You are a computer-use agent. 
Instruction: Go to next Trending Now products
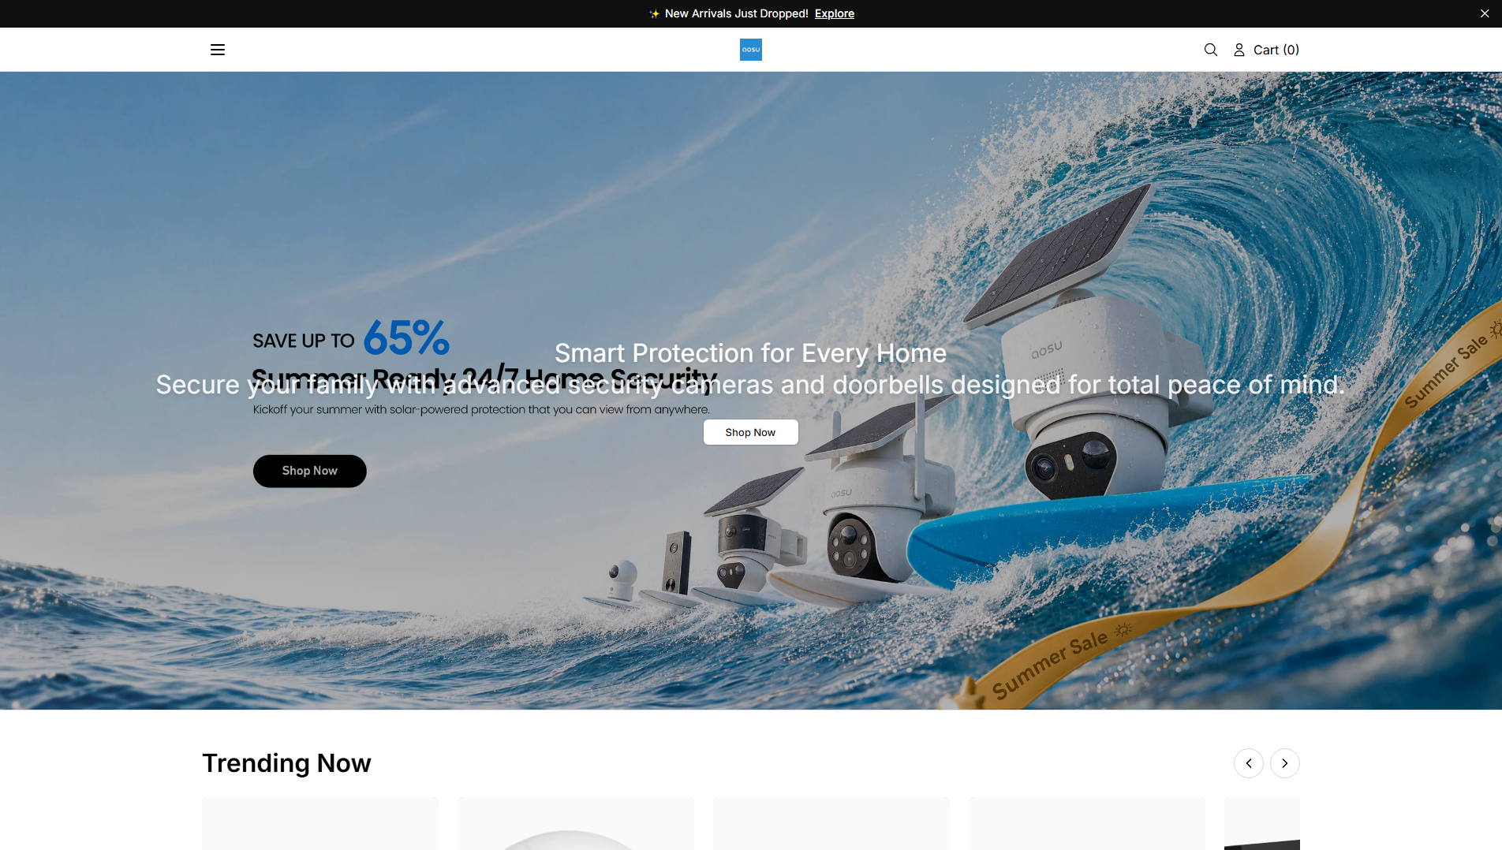click(1285, 763)
